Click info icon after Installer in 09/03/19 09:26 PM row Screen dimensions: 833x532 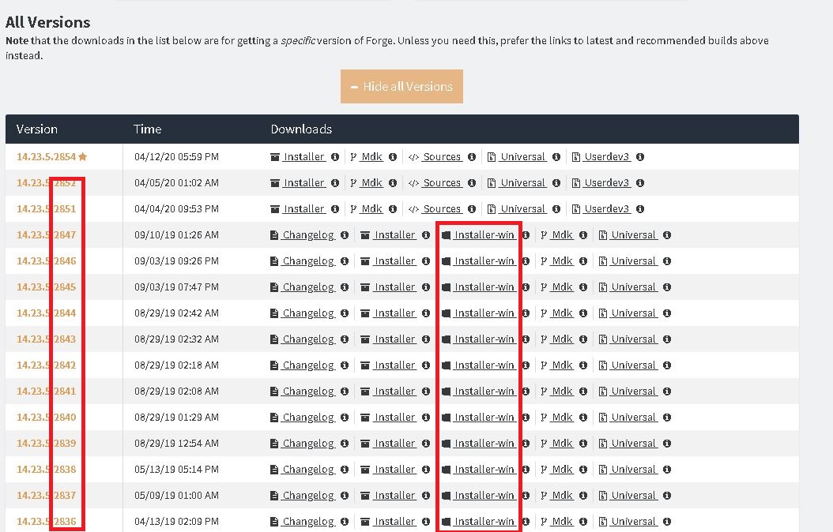click(x=426, y=261)
